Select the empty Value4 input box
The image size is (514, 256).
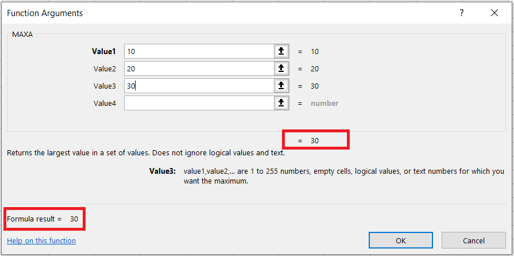point(198,103)
